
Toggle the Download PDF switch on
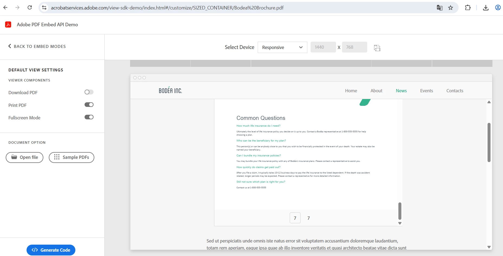click(89, 92)
